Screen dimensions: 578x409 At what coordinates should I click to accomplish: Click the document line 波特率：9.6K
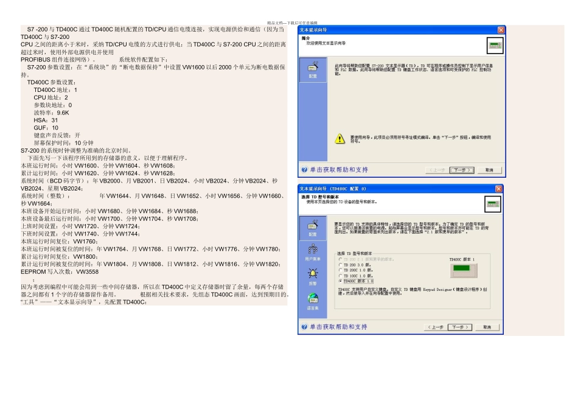point(51,113)
